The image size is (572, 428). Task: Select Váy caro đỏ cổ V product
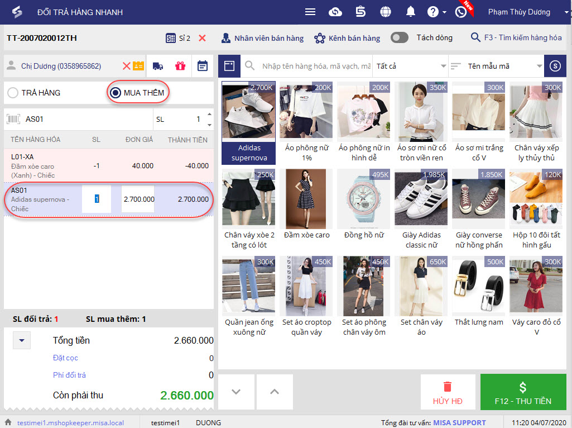(x=536, y=298)
